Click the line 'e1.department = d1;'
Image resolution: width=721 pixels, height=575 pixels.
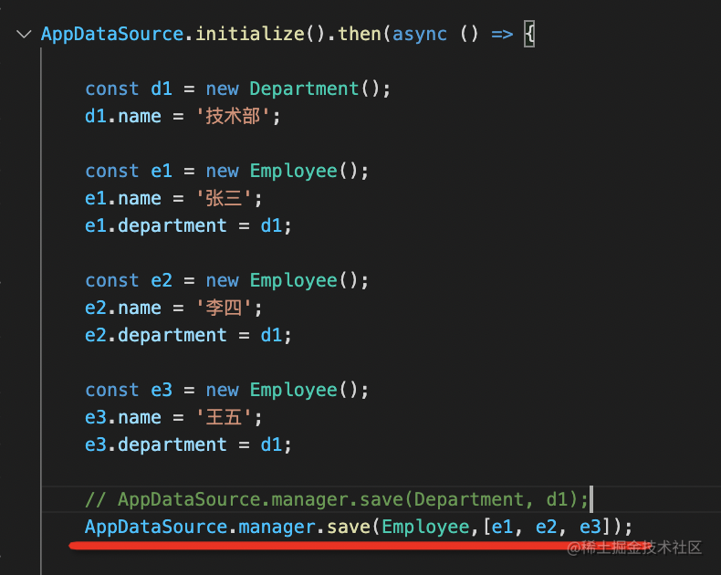tap(188, 225)
